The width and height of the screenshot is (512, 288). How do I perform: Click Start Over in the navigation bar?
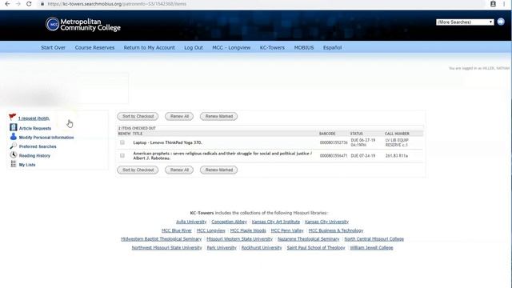coord(54,47)
